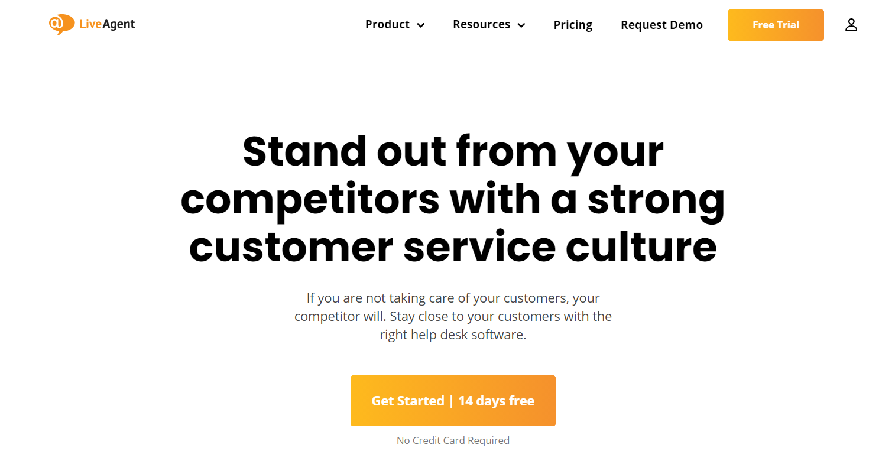
Task: Click the LiveAgent wordmark text
Action: coord(107,24)
